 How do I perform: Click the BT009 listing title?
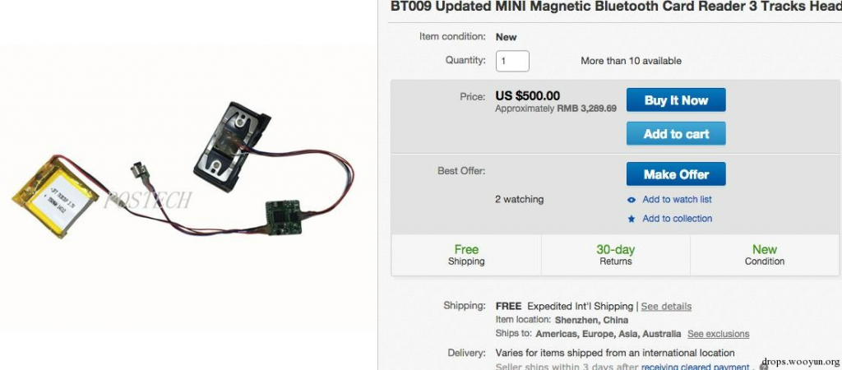point(616,7)
